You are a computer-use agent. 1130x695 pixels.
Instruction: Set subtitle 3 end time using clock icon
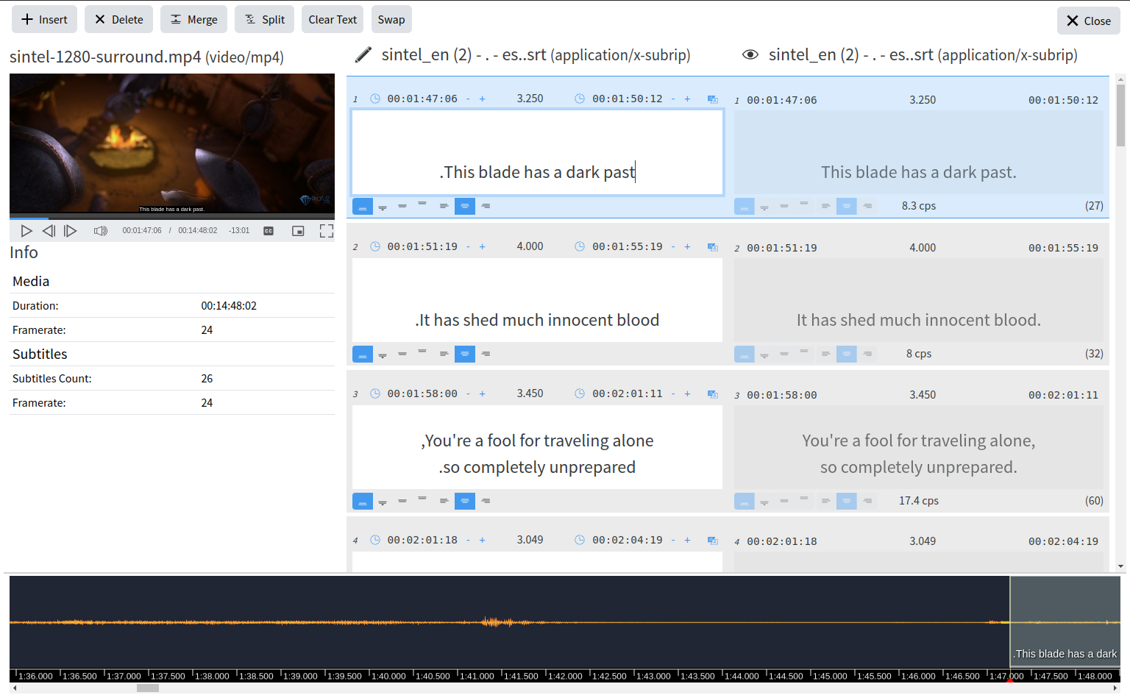pos(580,393)
